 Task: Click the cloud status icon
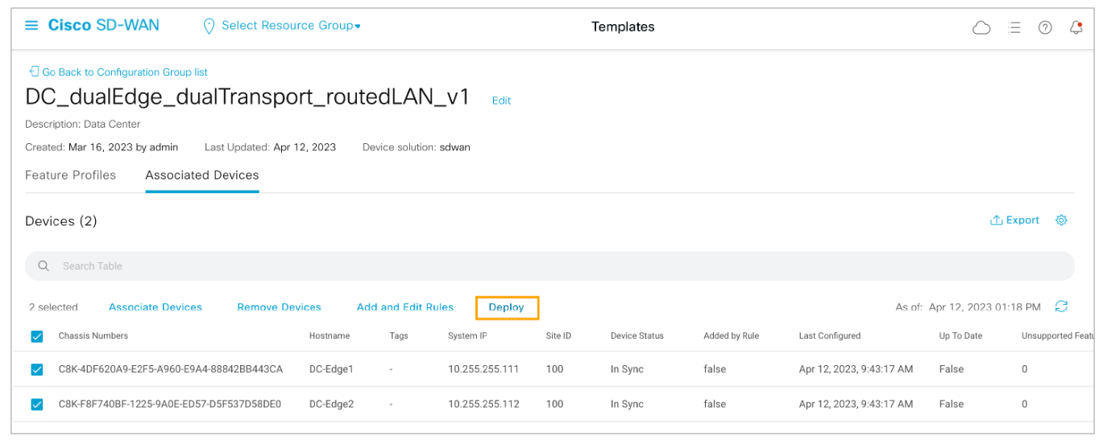[981, 27]
